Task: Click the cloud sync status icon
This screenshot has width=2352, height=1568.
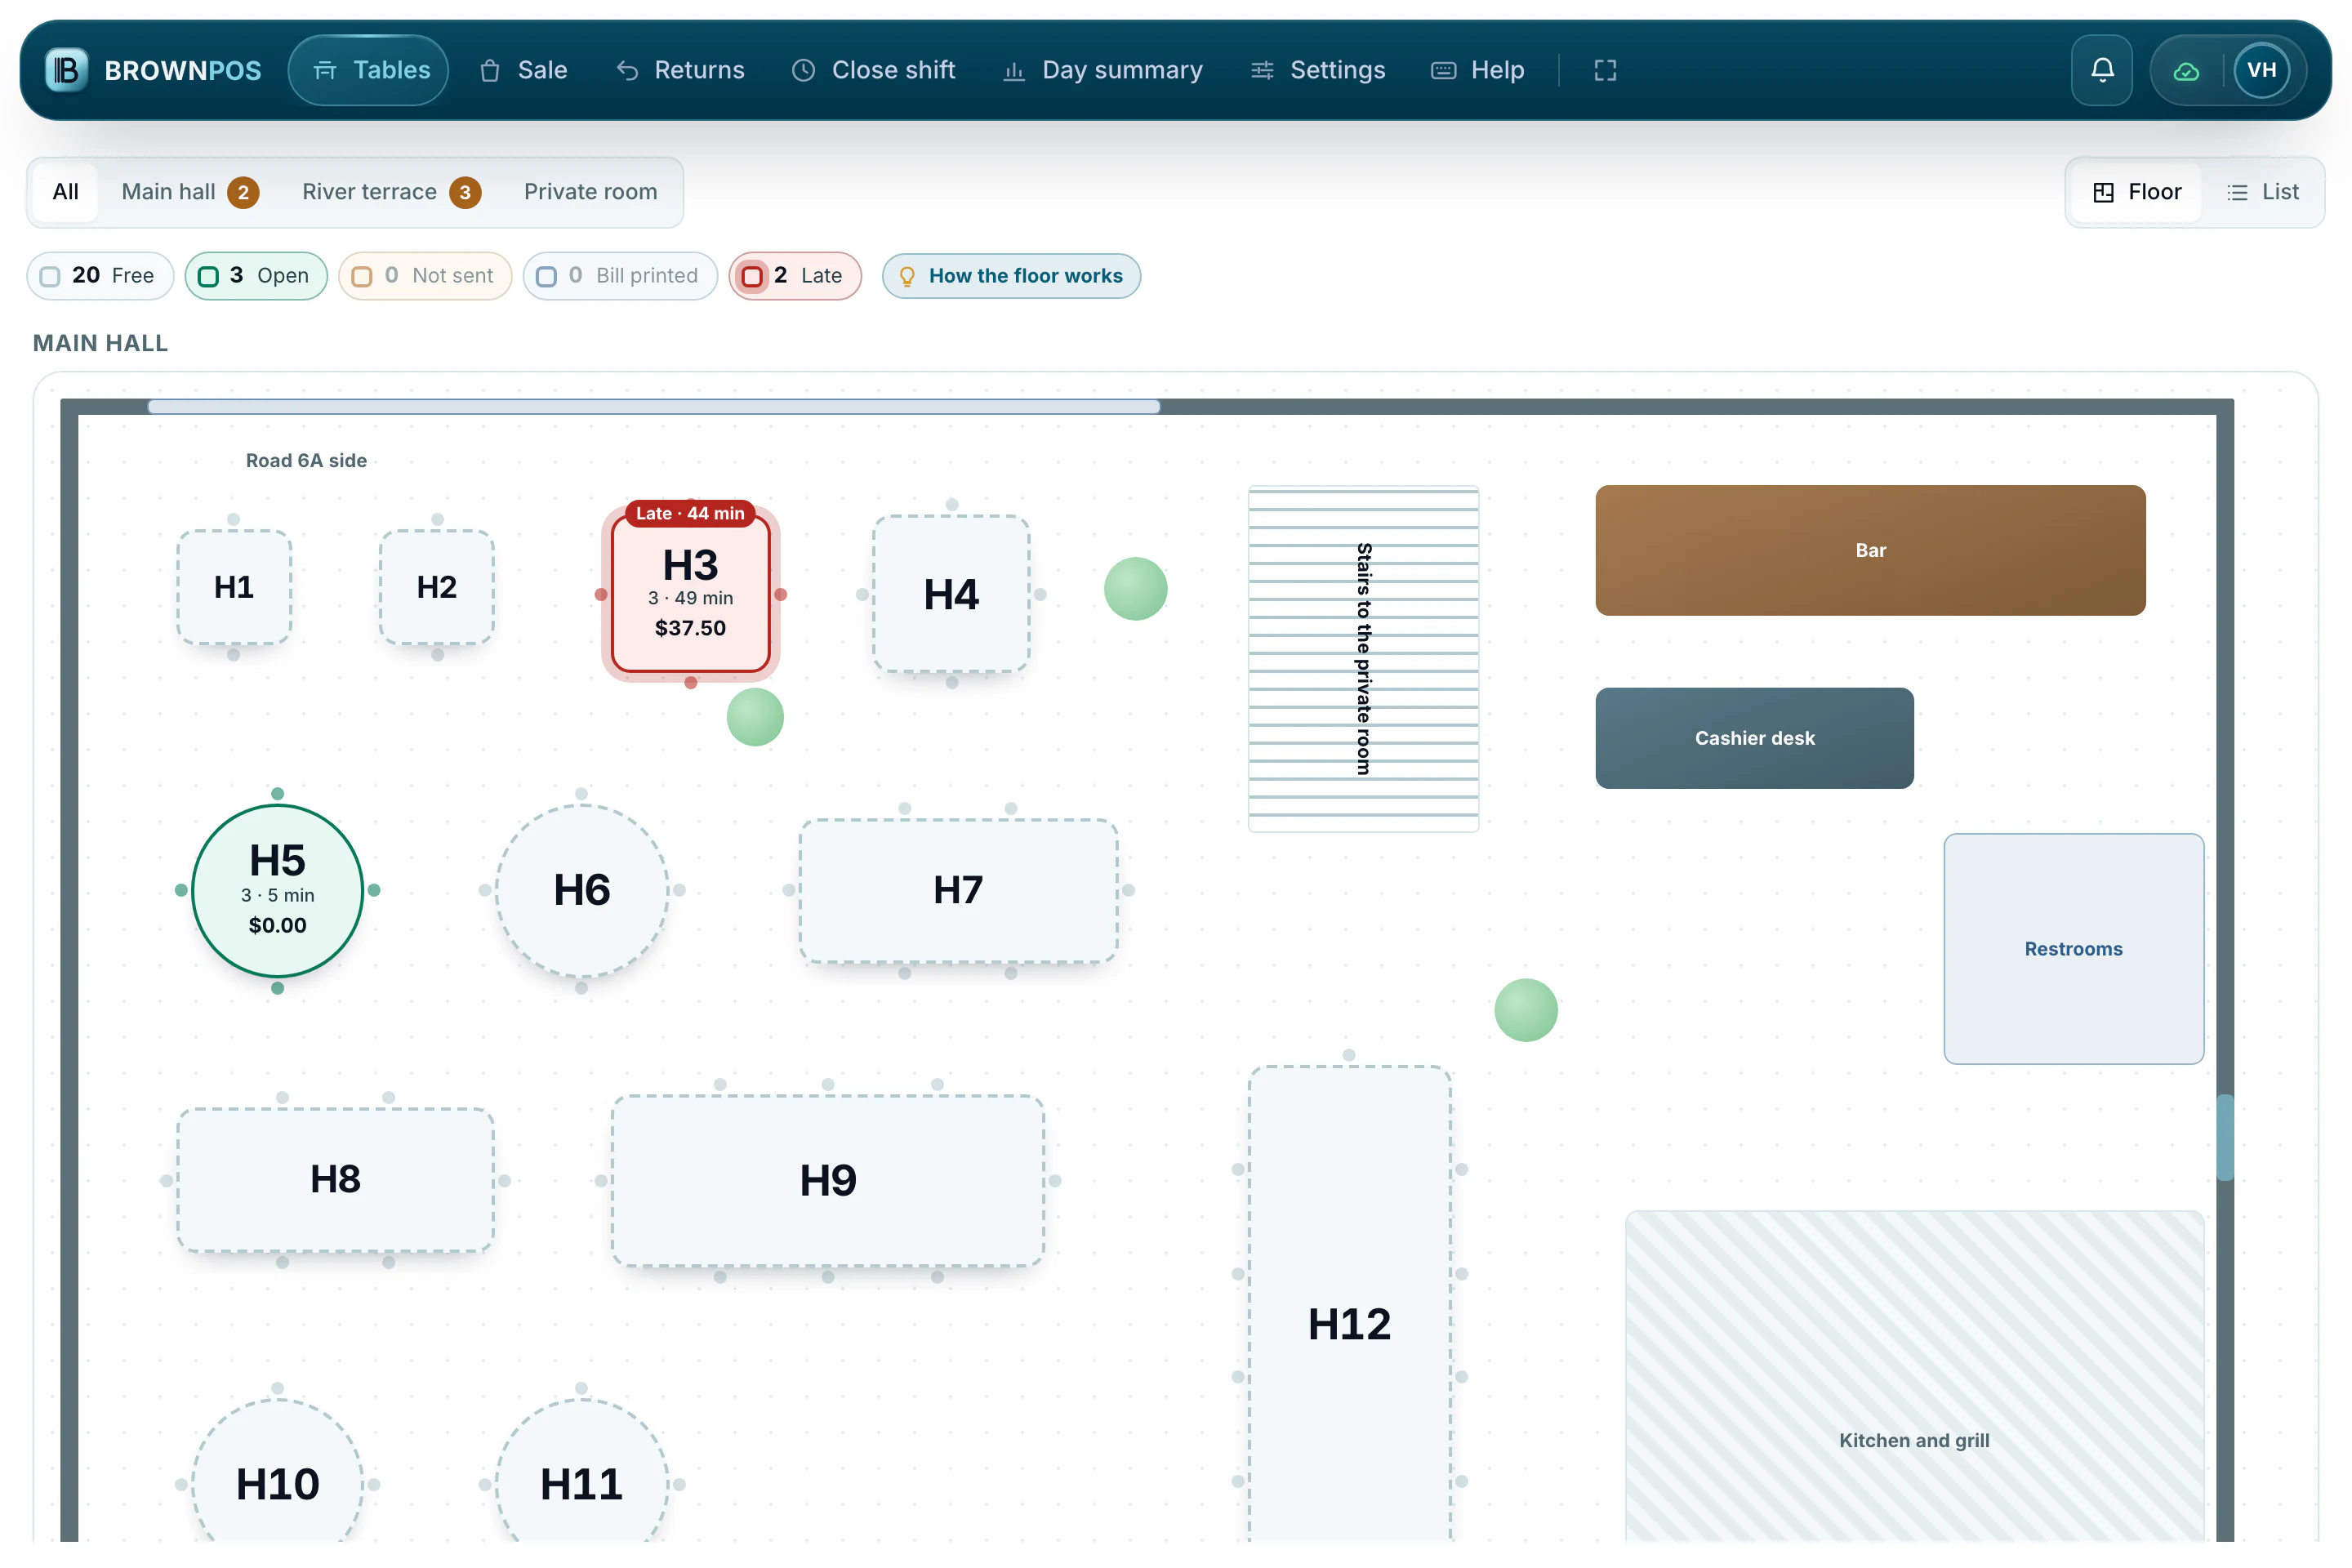Action: tap(2187, 71)
